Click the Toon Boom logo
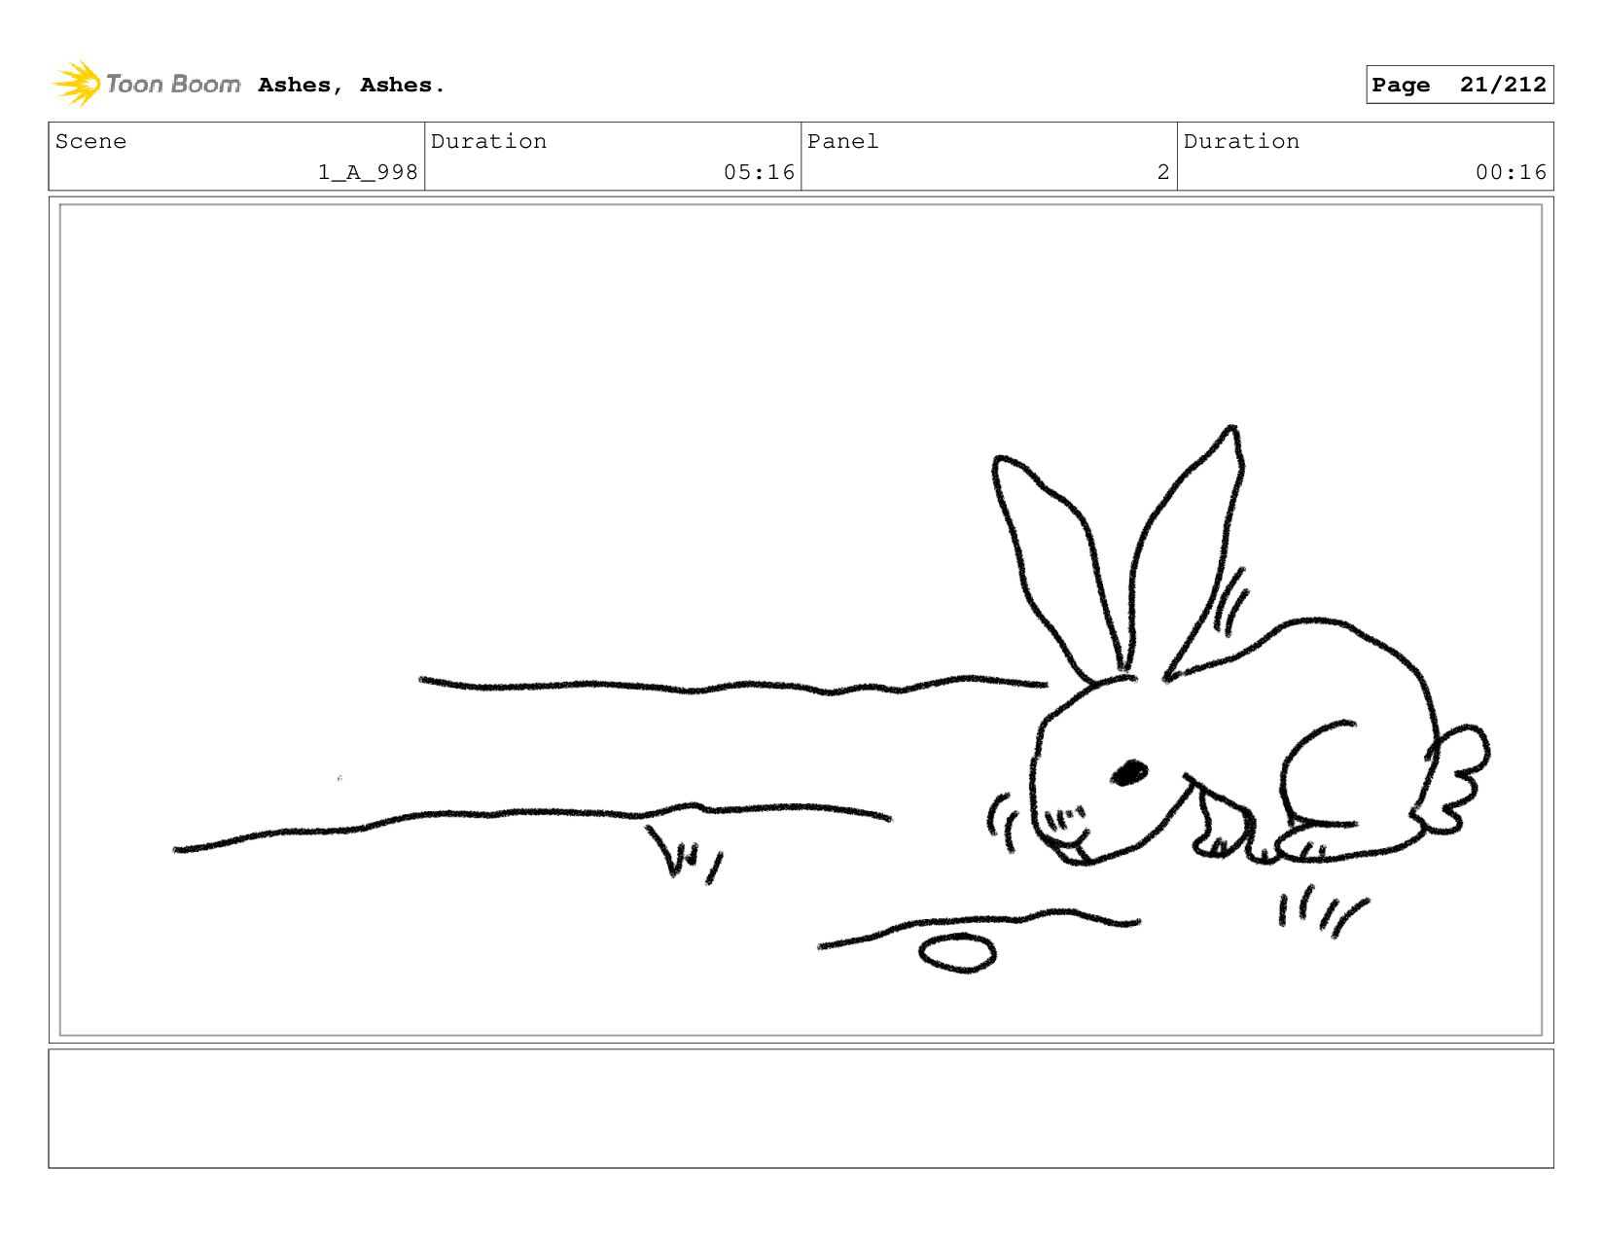Viewport: 1603px width, 1241px height. click(x=147, y=84)
